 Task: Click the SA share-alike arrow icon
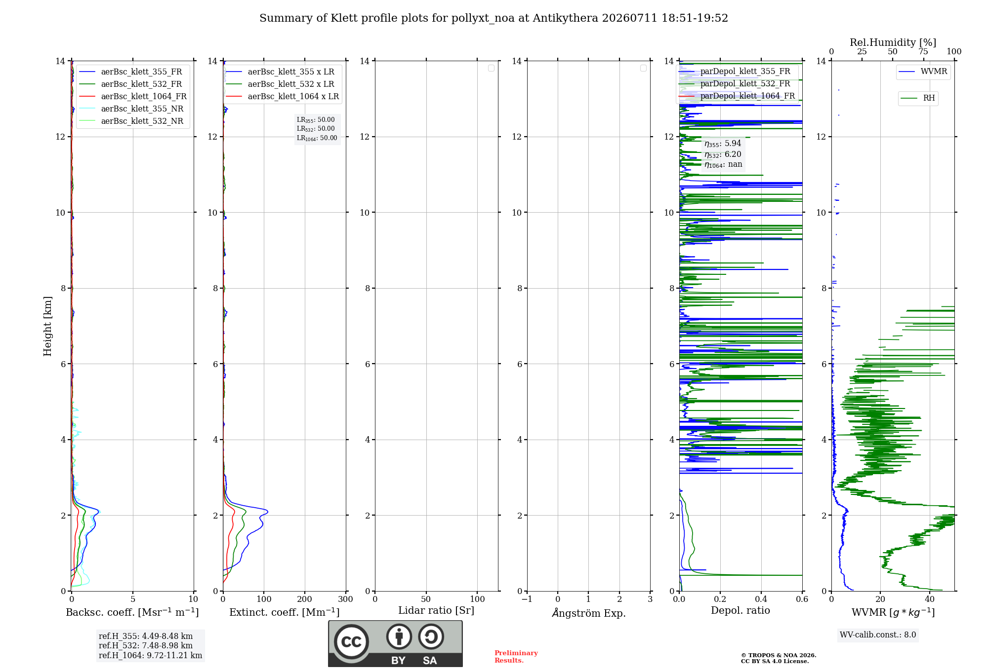[x=431, y=637]
